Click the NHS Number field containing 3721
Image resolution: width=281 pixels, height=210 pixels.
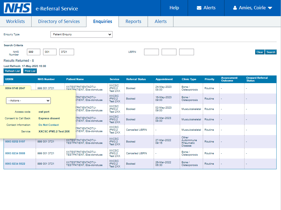[67, 52]
